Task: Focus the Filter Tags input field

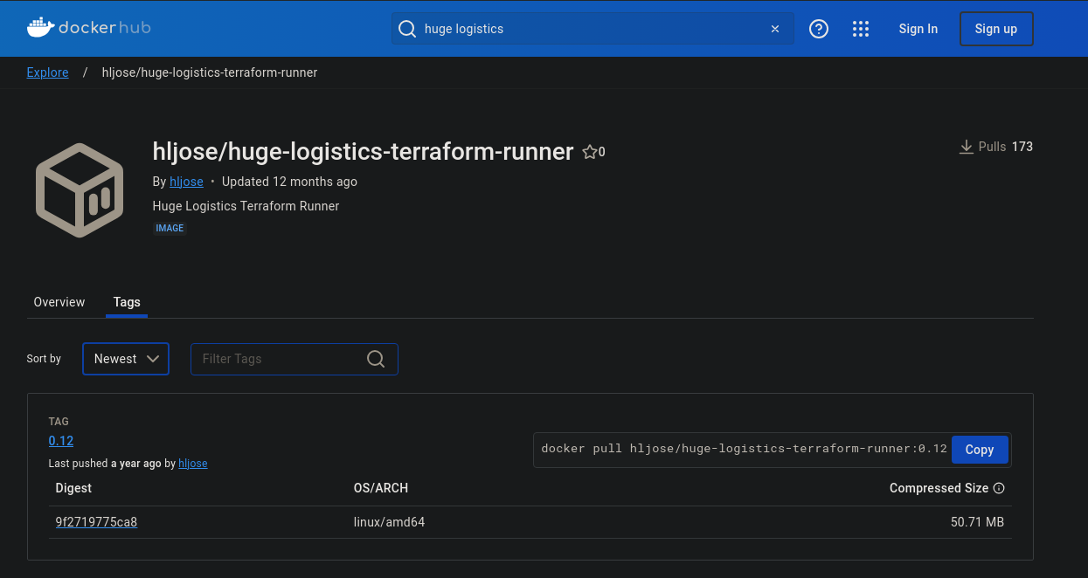Action: (280, 359)
